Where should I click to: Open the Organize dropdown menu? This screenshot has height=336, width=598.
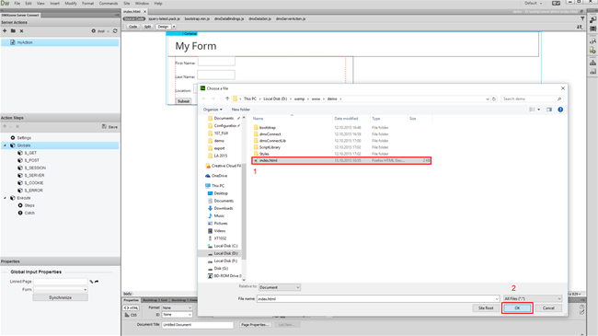point(213,110)
